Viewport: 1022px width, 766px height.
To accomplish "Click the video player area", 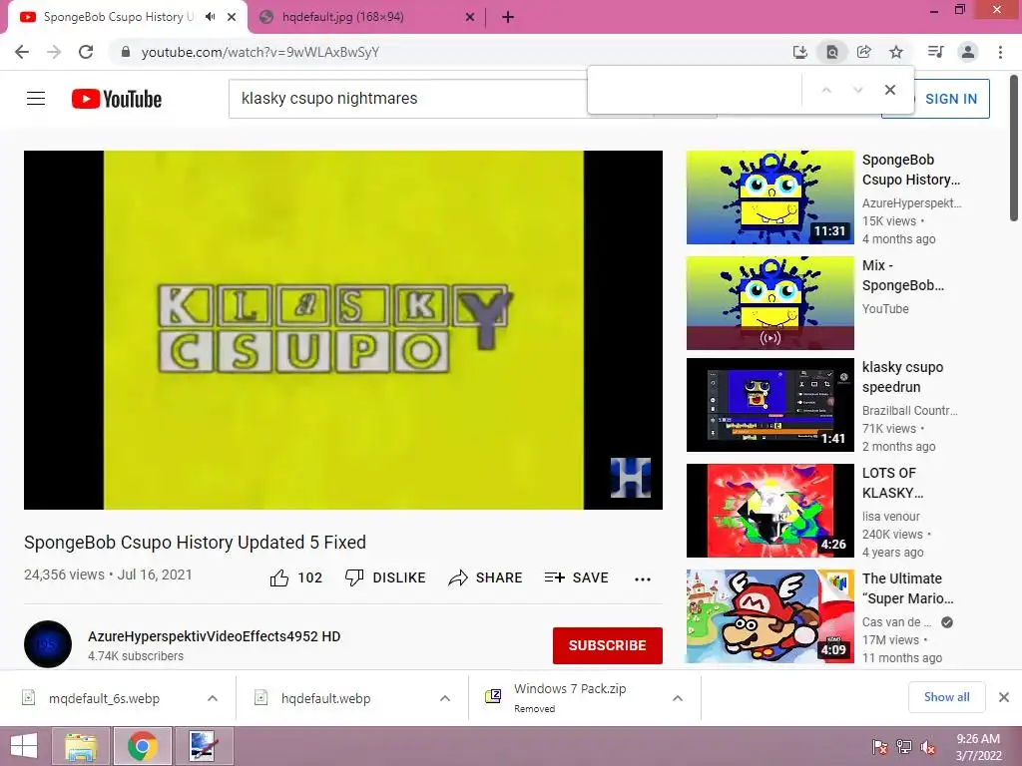I will [343, 329].
